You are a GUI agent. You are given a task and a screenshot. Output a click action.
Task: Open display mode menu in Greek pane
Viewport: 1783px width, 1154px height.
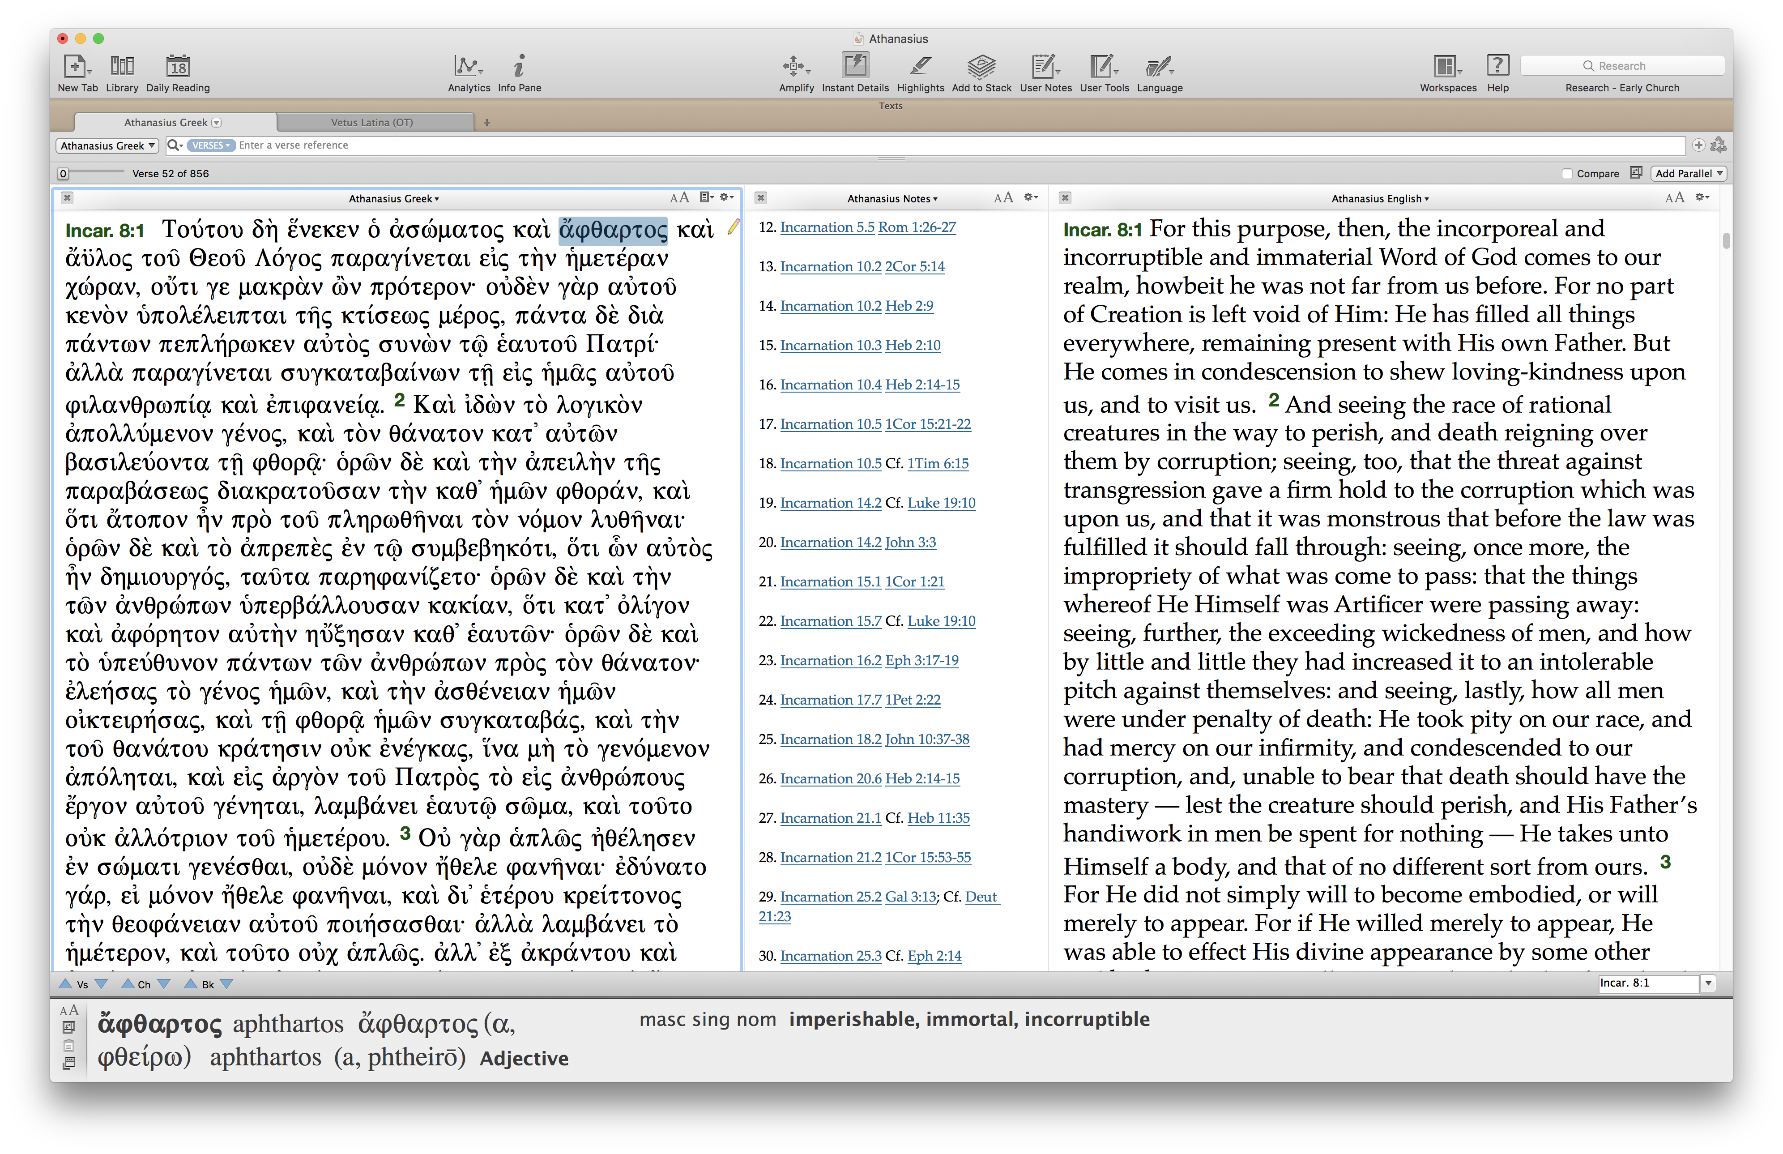point(706,197)
